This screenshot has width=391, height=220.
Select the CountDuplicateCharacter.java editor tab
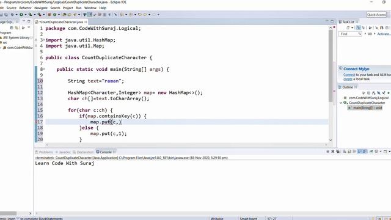(x=61, y=22)
